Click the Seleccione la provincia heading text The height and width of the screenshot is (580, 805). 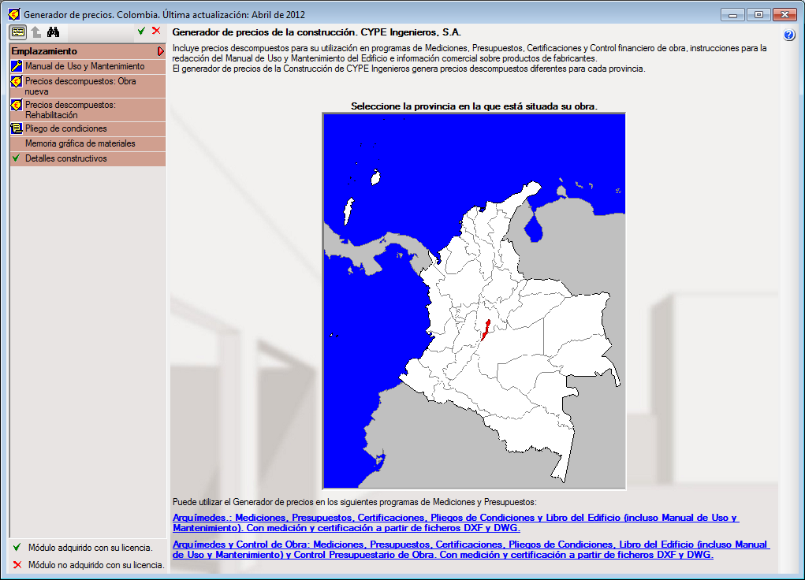pyautogui.click(x=474, y=106)
